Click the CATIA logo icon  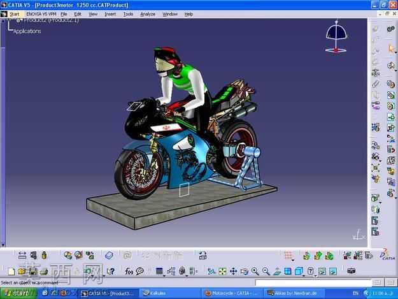coord(388,255)
